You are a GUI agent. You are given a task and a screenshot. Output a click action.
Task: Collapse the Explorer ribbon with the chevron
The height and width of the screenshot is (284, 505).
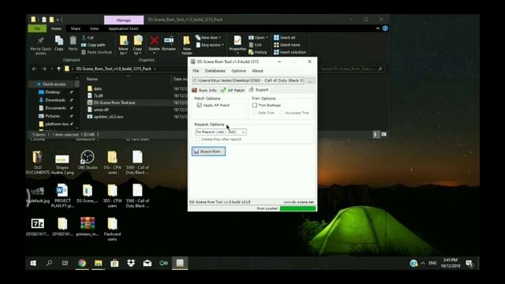378,28
